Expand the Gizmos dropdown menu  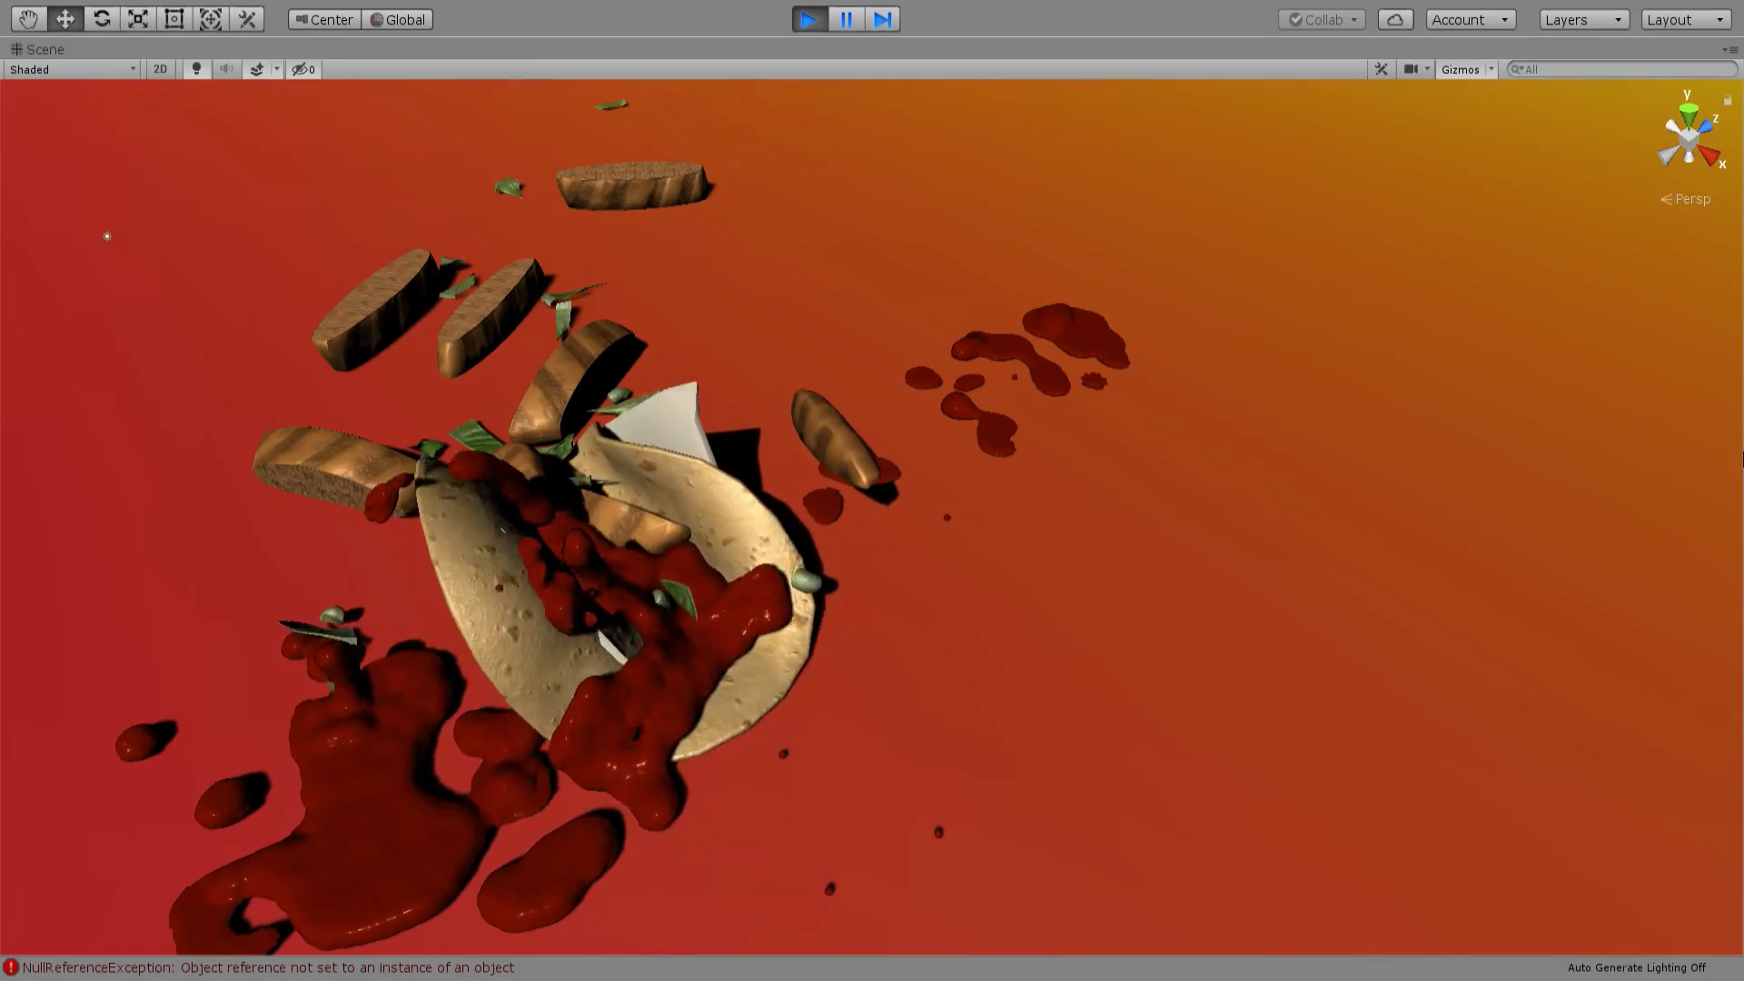pos(1491,69)
